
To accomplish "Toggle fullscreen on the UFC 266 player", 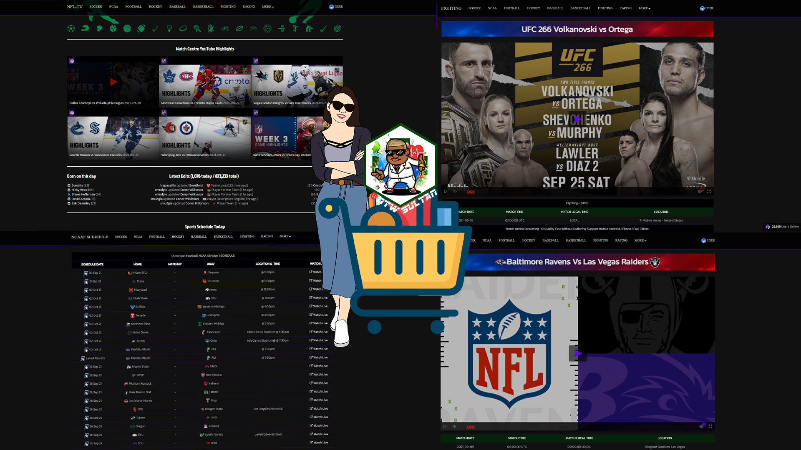I will (x=709, y=192).
